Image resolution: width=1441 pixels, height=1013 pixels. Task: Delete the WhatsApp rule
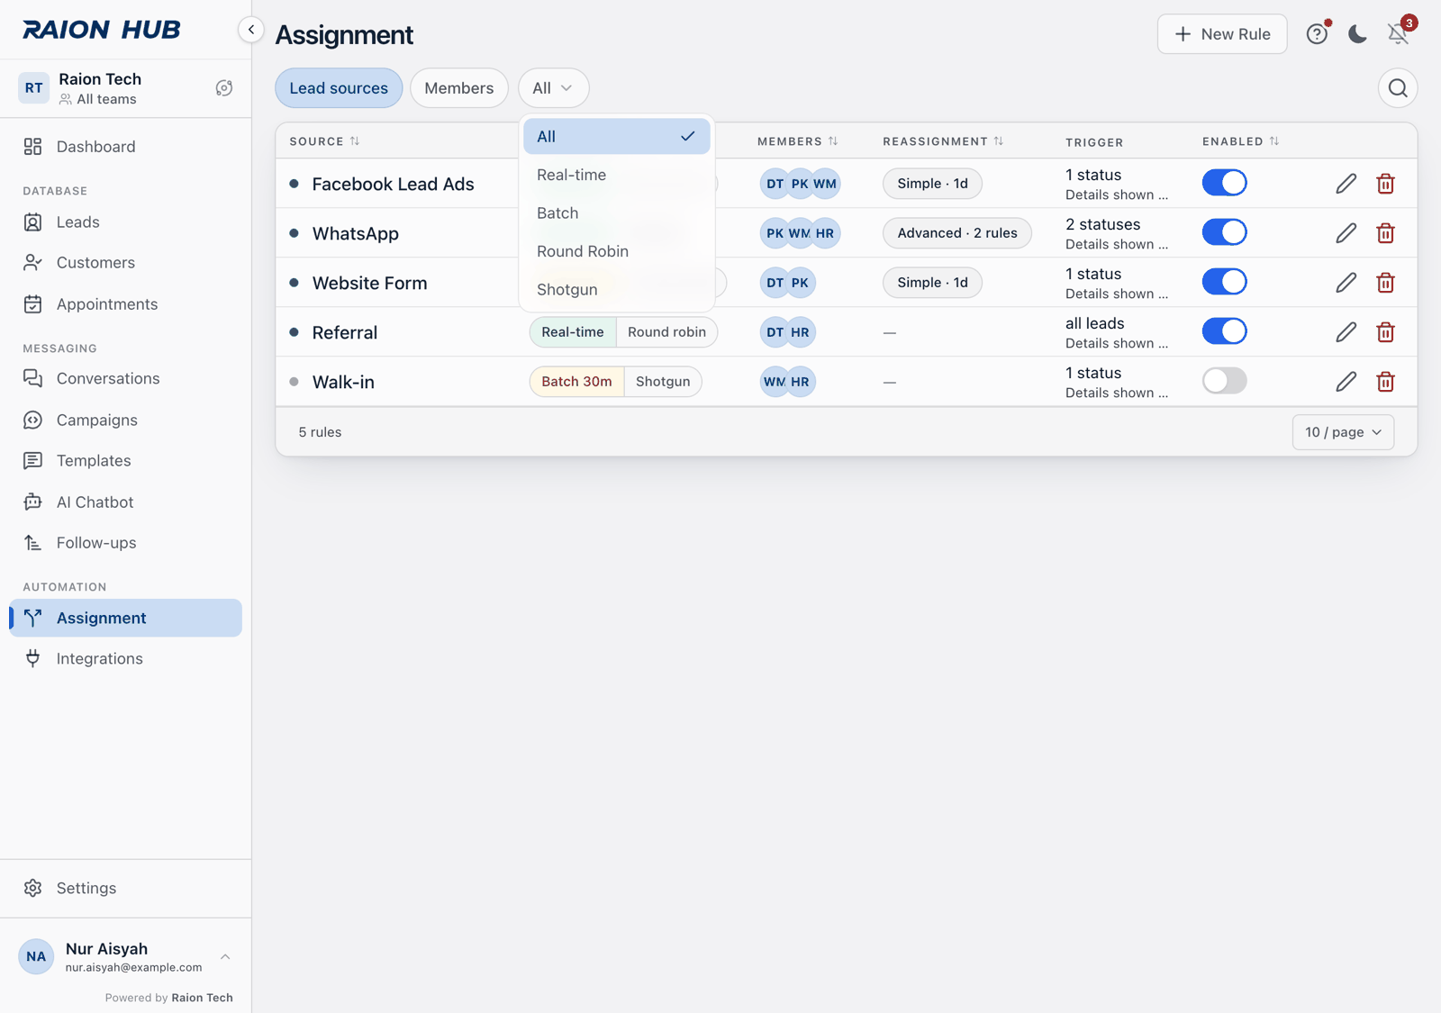[1385, 233]
